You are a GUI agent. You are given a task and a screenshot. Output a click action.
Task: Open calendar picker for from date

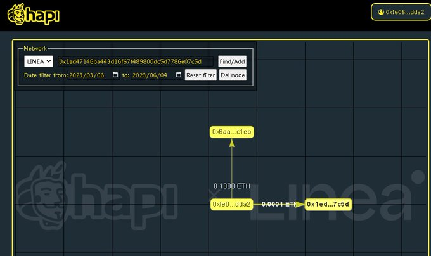tap(115, 75)
